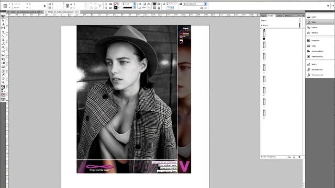Select the Pen tool
The height and width of the screenshot is (188, 335).
coord(3,40)
